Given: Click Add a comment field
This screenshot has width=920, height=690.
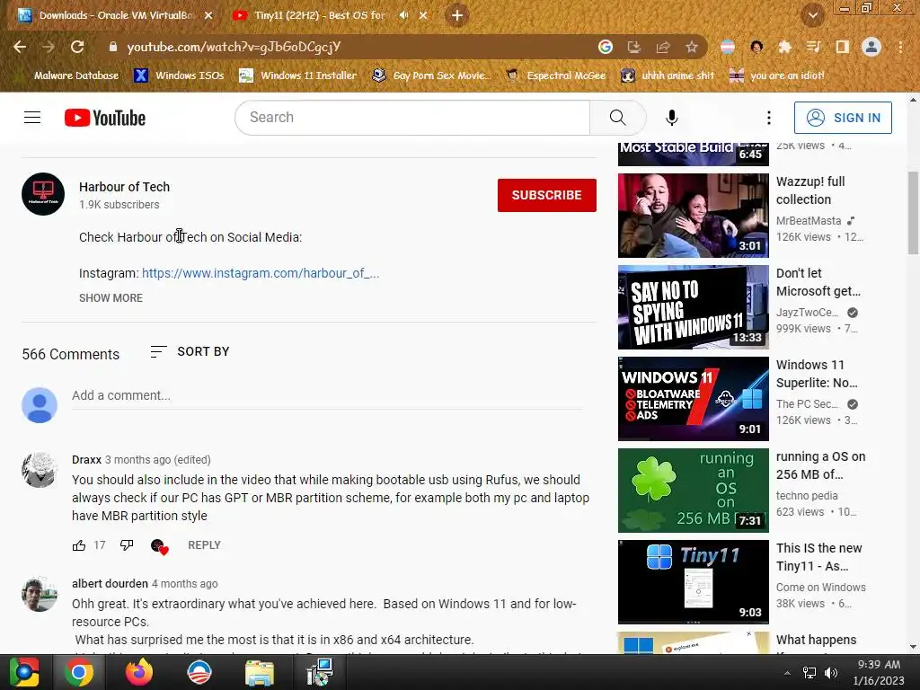Looking at the screenshot, I should (x=327, y=395).
